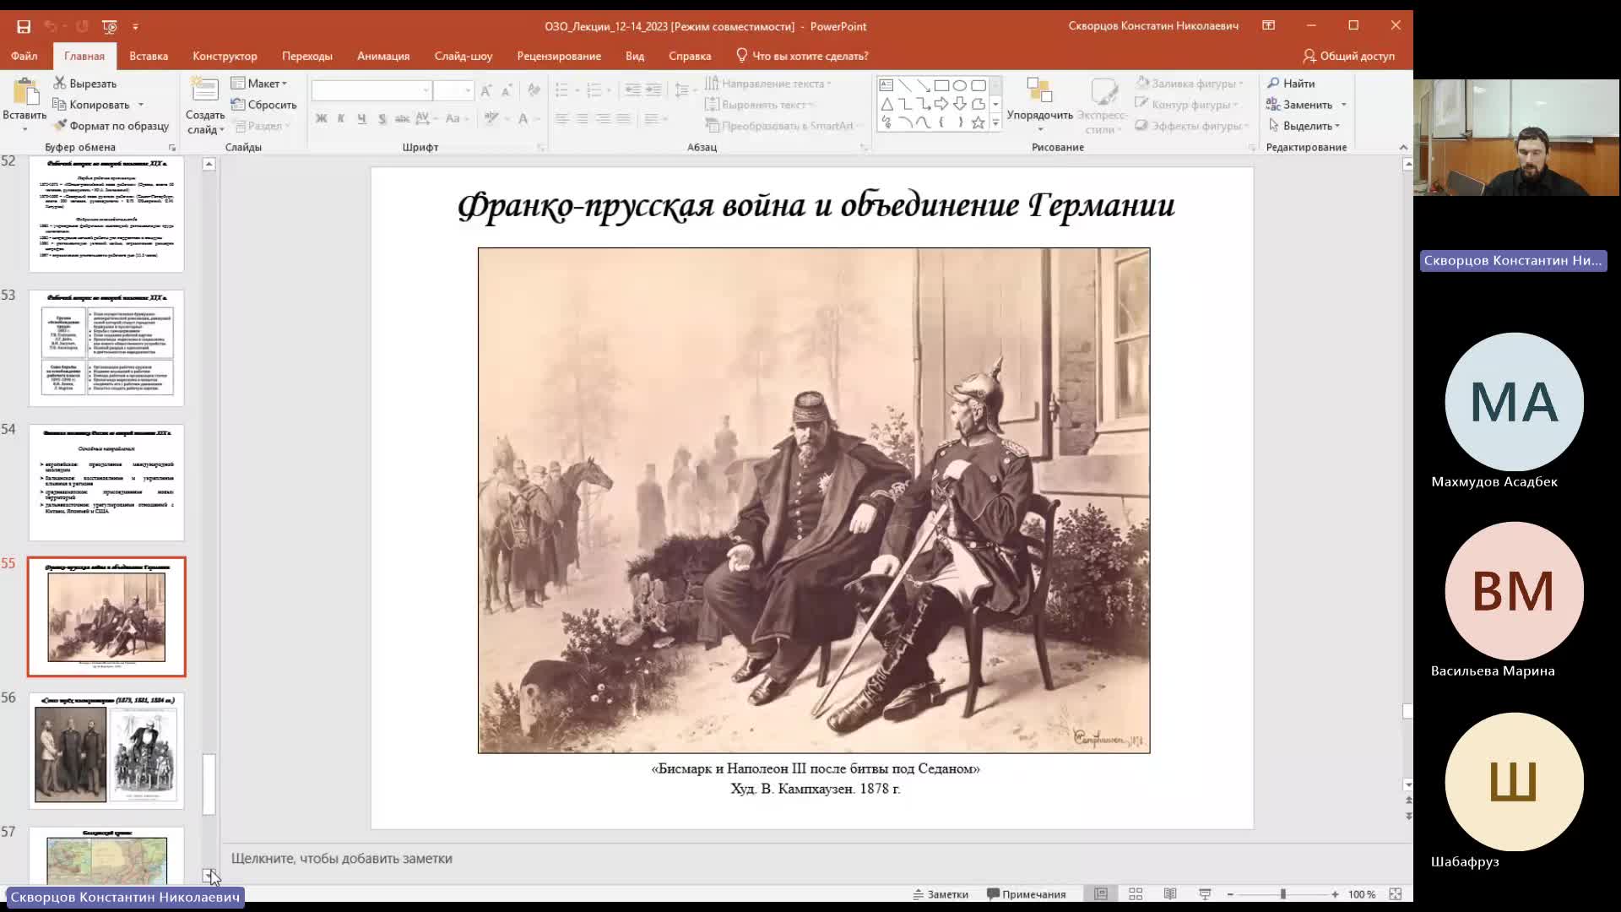
Task: Click Start From Beginning icon in quick access
Action: click(x=110, y=26)
